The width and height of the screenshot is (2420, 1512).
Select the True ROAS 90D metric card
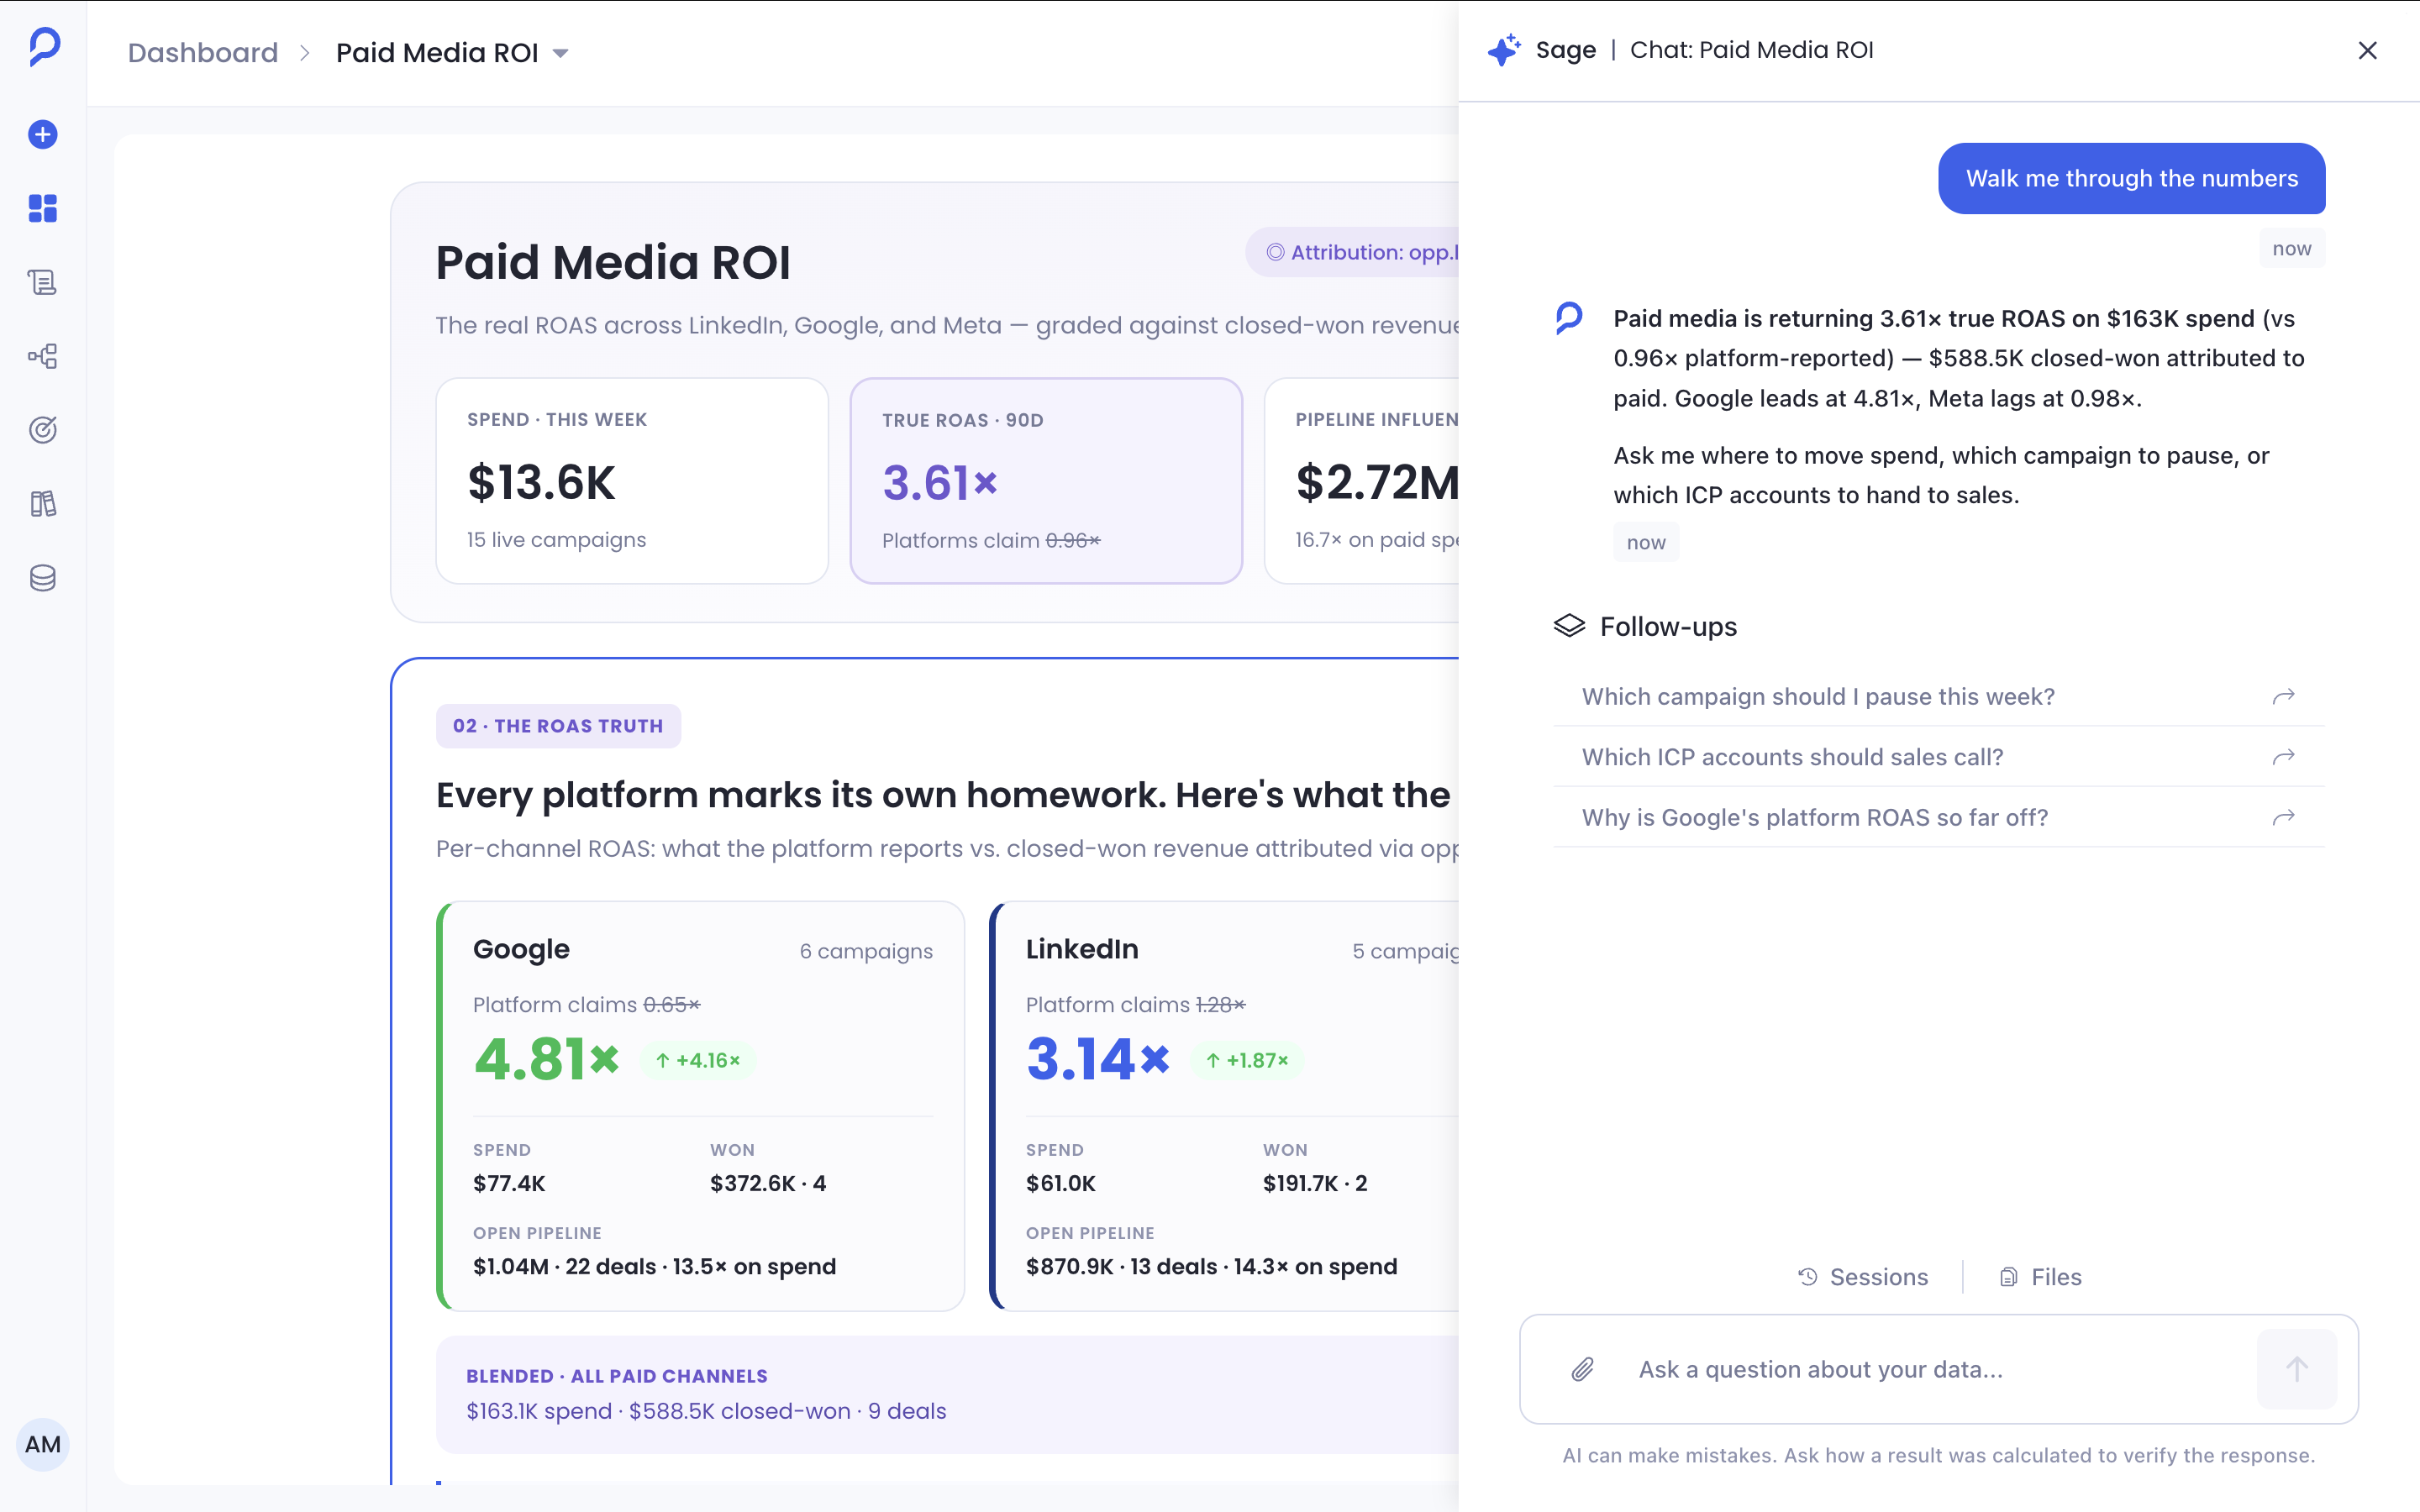pyautogui.click(x=1046, y=481)
